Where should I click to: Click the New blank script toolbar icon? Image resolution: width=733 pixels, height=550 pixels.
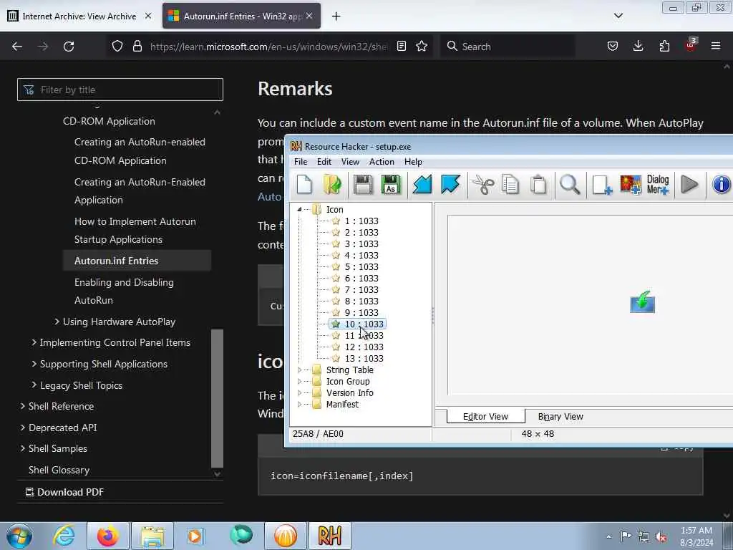coord(304,184)
